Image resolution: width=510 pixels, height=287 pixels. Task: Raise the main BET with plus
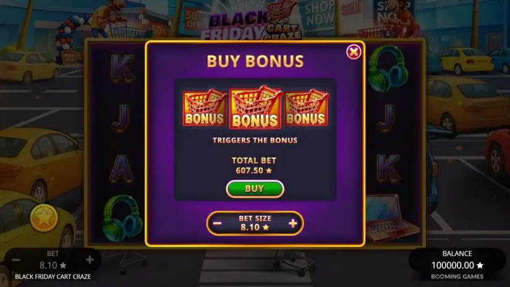tap(90, 260)
